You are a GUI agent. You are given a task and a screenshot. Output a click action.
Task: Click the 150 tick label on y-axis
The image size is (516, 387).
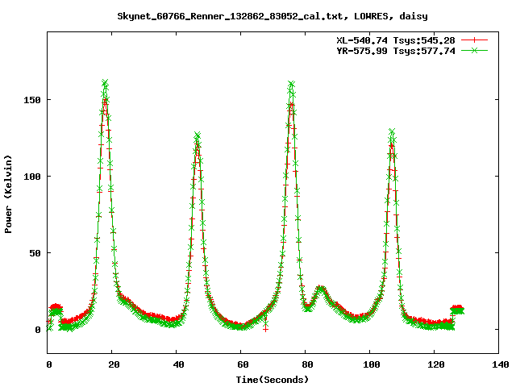30,100
